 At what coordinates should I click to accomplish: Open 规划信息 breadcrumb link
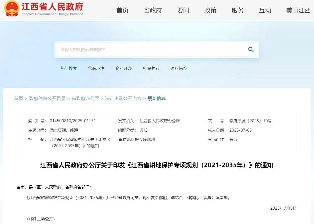156,98
